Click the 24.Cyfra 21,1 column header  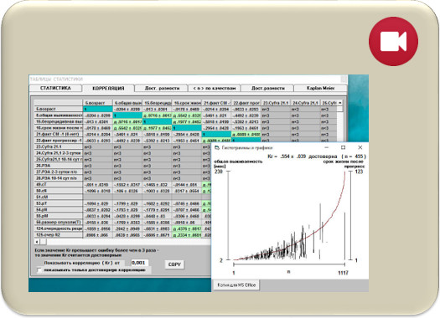306,103
